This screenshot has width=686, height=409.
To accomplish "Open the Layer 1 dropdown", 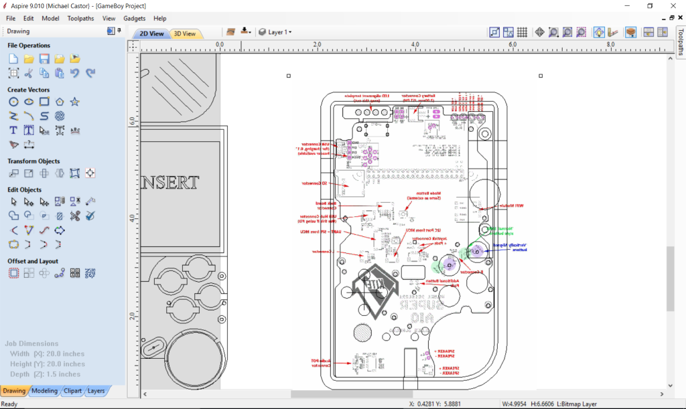I will [275, 32].
